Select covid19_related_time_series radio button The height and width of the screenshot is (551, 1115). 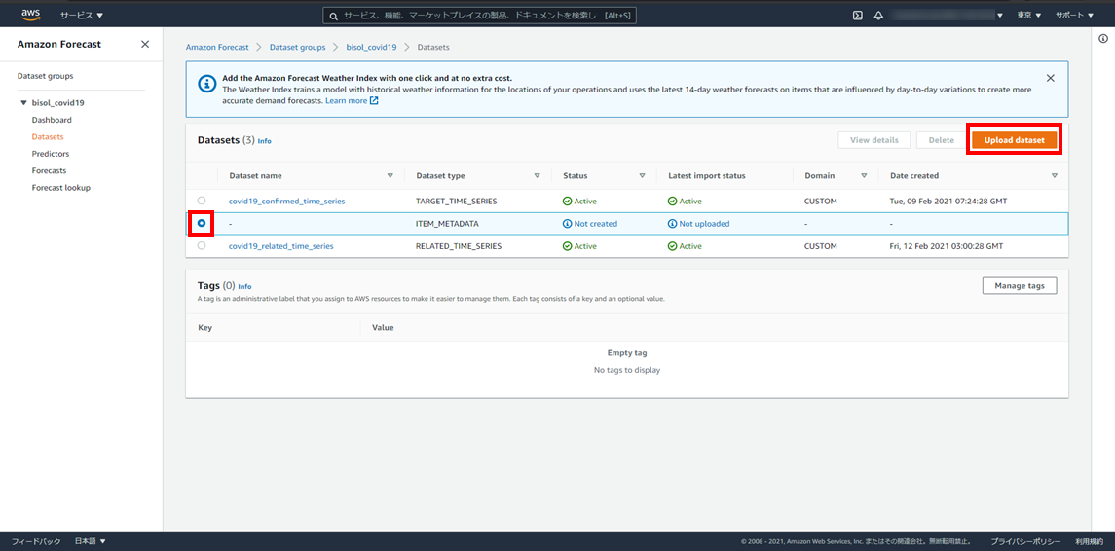202,246
